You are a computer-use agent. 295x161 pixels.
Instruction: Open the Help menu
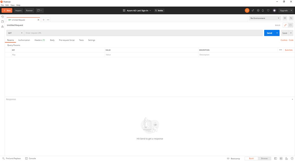[x=18, y=5]
